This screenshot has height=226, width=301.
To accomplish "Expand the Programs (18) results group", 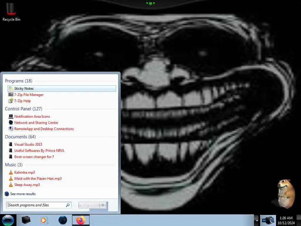I will click(19, 81).
